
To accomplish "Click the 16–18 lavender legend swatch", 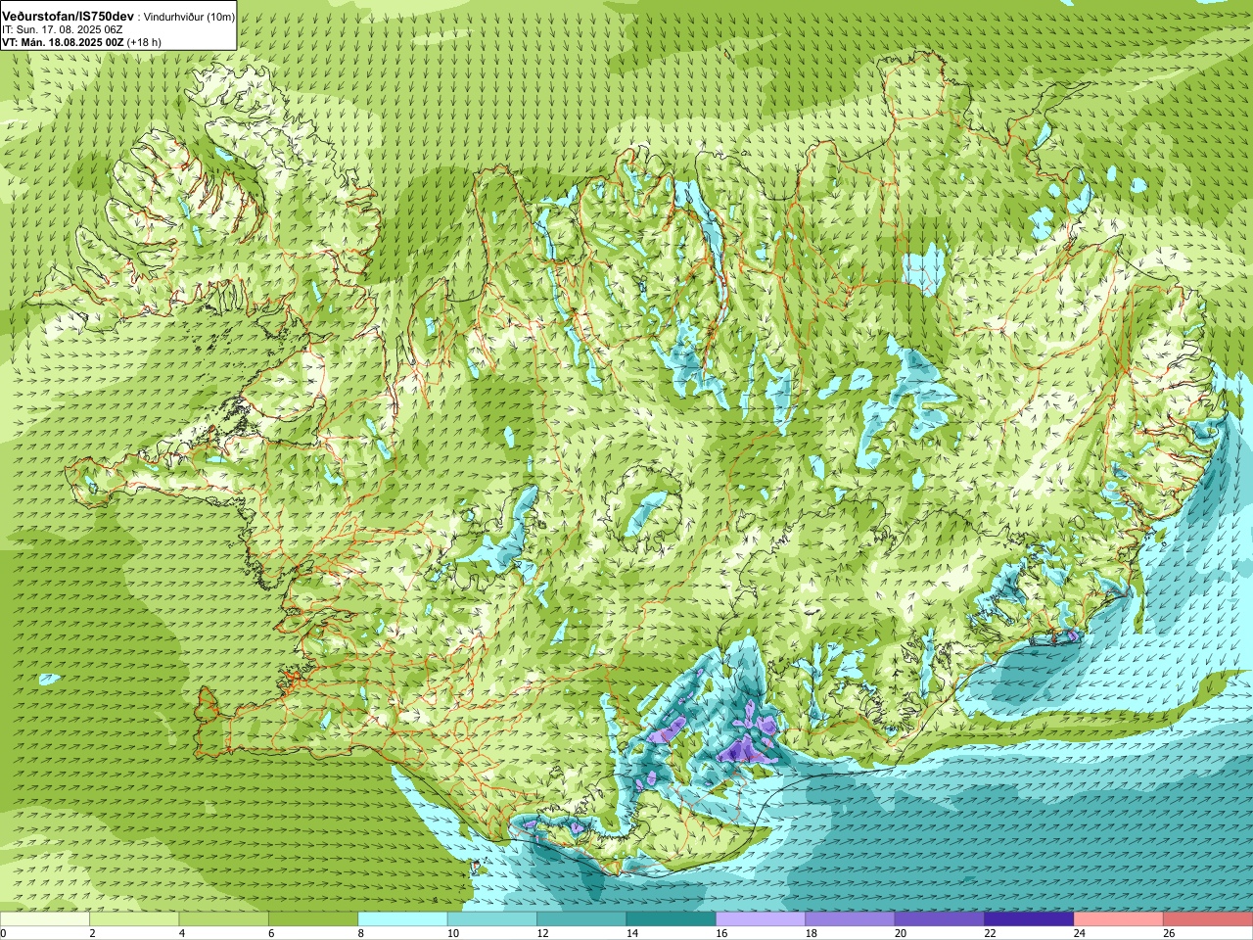I will tap(761, 919).
